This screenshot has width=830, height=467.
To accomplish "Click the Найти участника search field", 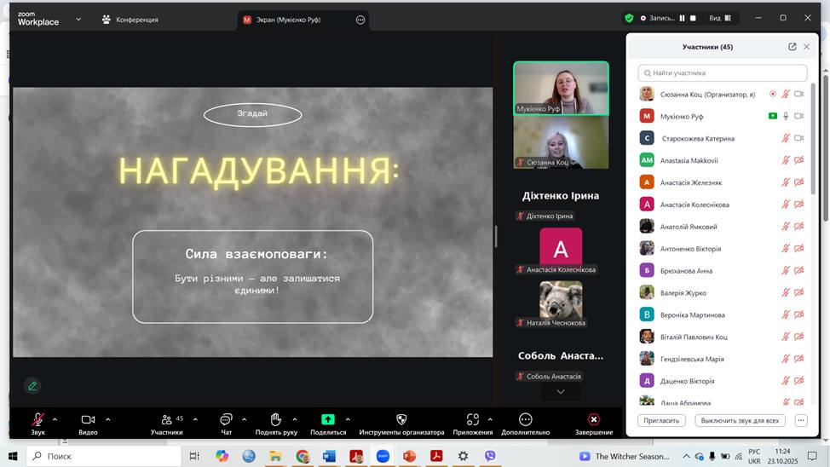I will point(723,73).
